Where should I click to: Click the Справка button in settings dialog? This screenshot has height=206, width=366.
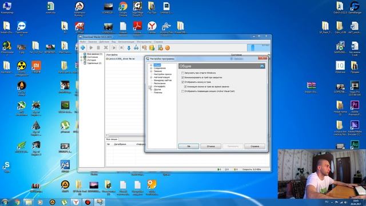tap(254, 146)
